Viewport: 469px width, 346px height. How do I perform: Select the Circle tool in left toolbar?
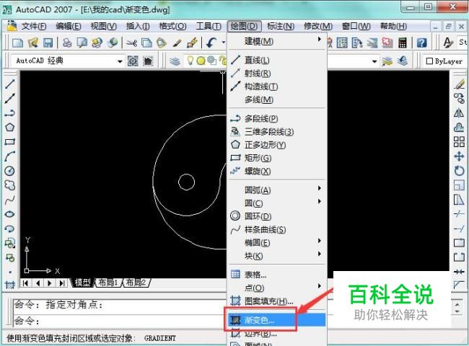tap(10, 171)
